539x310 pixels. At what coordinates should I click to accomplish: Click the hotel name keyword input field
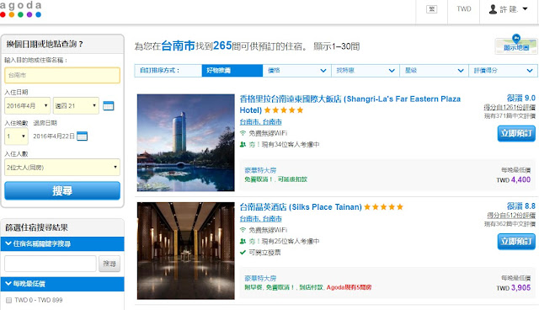click(51, 264)
